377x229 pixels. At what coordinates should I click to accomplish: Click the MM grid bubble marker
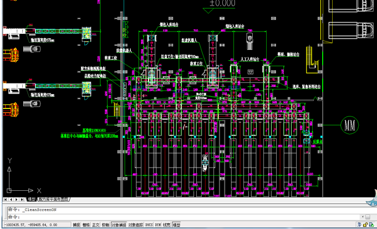[x=349, y=123]
